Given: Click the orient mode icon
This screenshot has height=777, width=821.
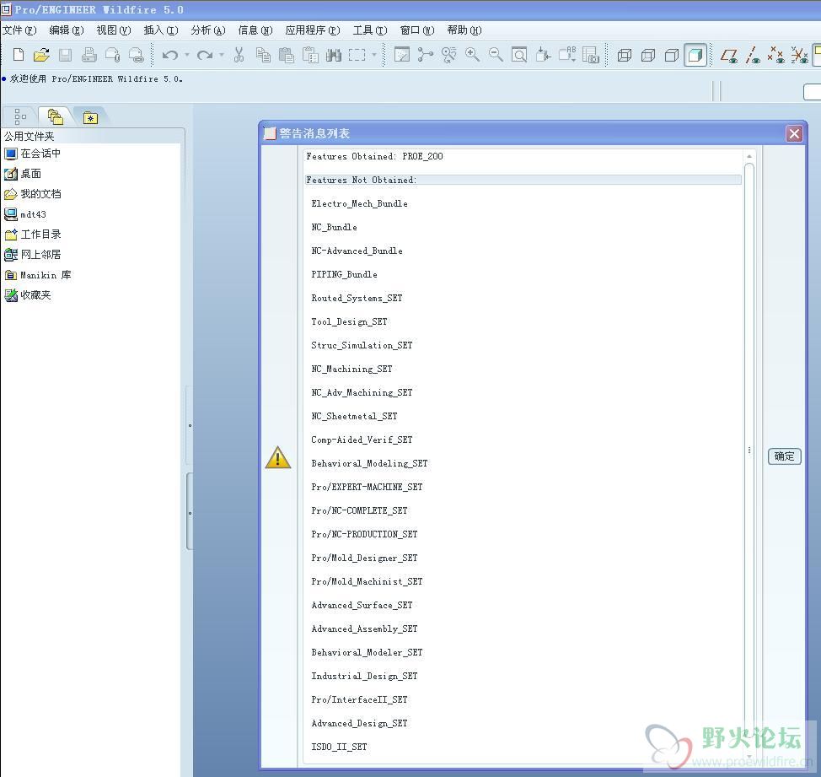Looking at the screenshot, I should point(448,55).
